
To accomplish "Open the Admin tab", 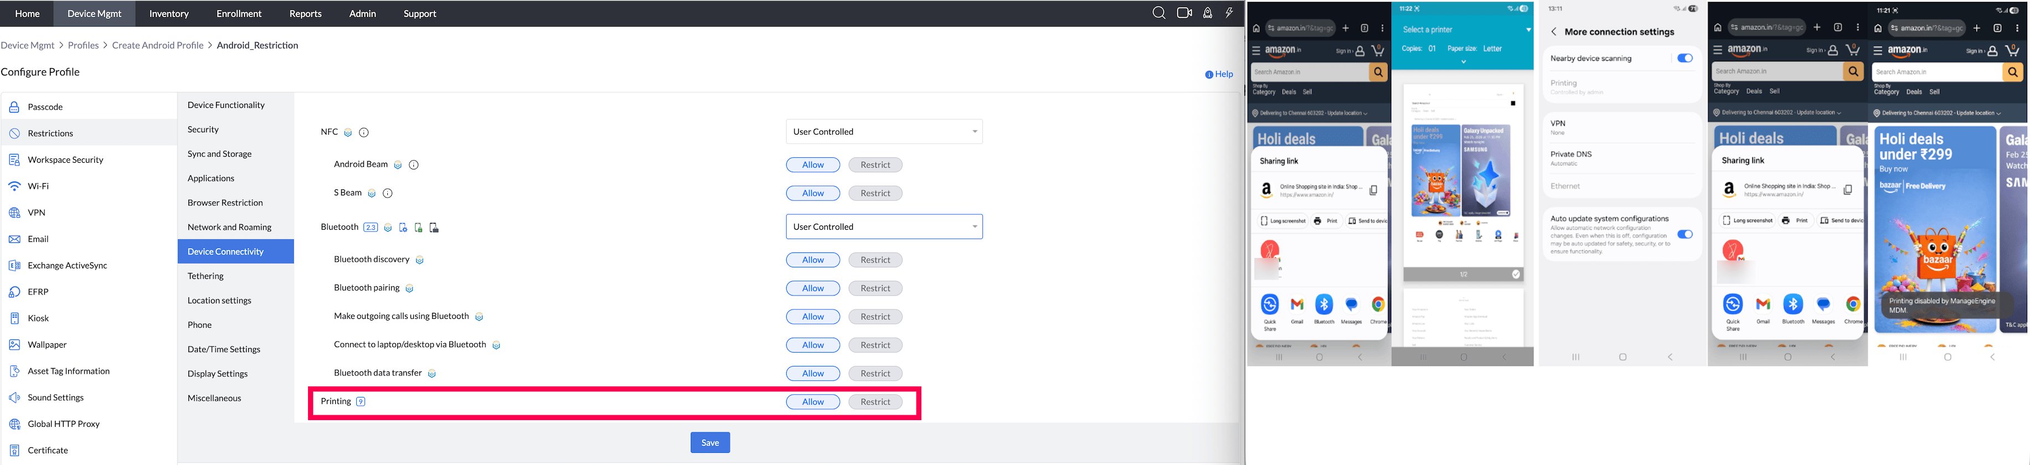I will [362, 13].
